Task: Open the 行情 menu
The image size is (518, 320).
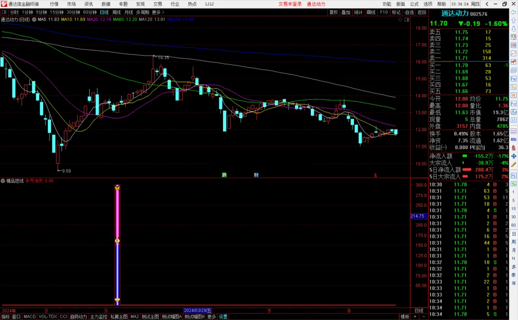Action: pos(54,4)
